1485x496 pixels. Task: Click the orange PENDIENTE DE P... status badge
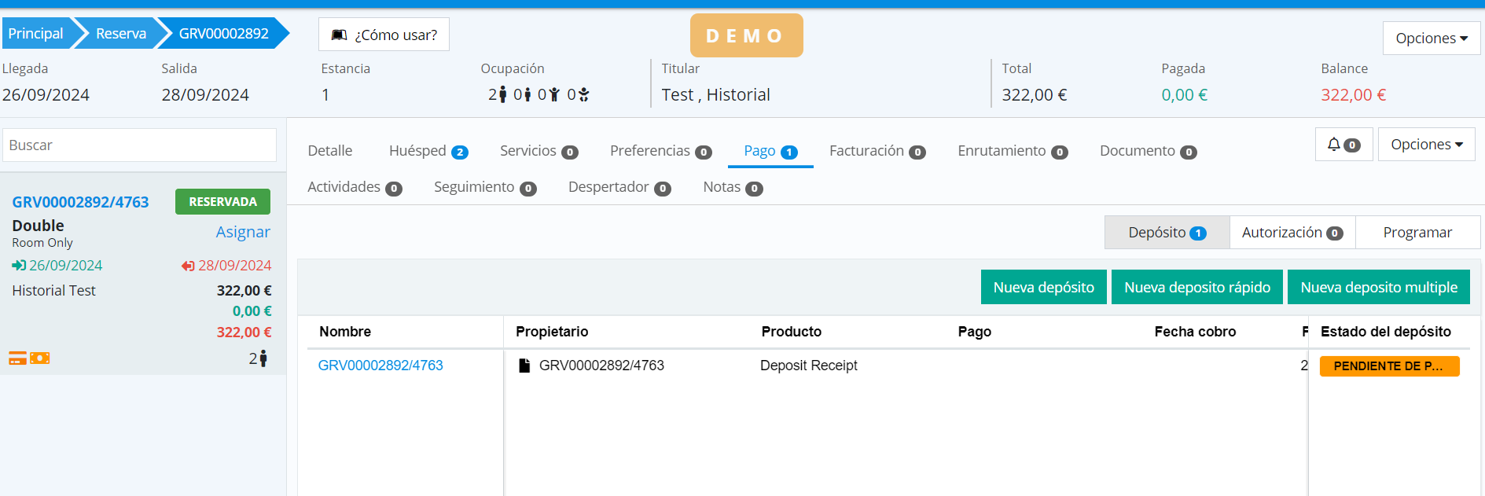coord(1388,366)
